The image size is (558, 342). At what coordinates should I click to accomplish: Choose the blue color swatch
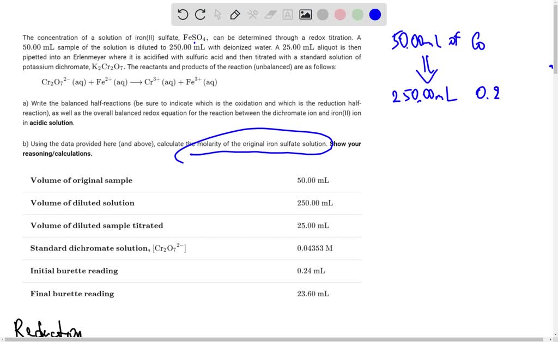pyautogui.click(x=375, y=15)
